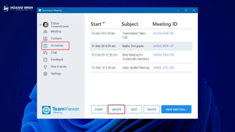Click the TeamViewer title bar app icon
The height and width of the screenshot is (132, 235).
[40, 10]
